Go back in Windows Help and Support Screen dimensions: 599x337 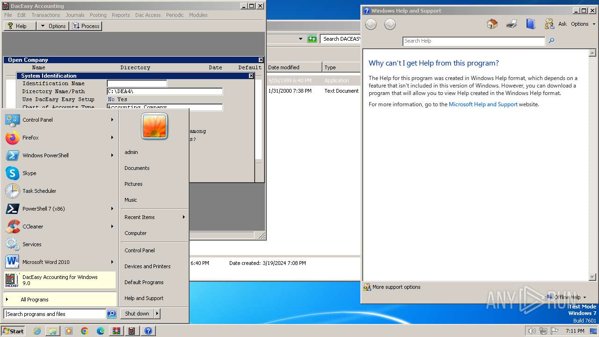[371, 24]
